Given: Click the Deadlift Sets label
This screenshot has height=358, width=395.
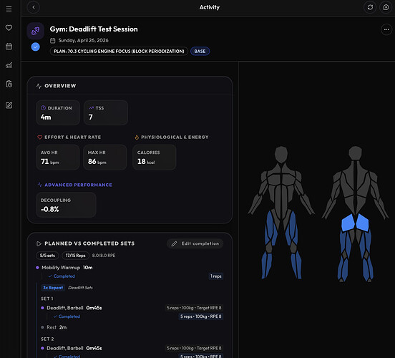Looking at the screenshot, I should 80,288.
